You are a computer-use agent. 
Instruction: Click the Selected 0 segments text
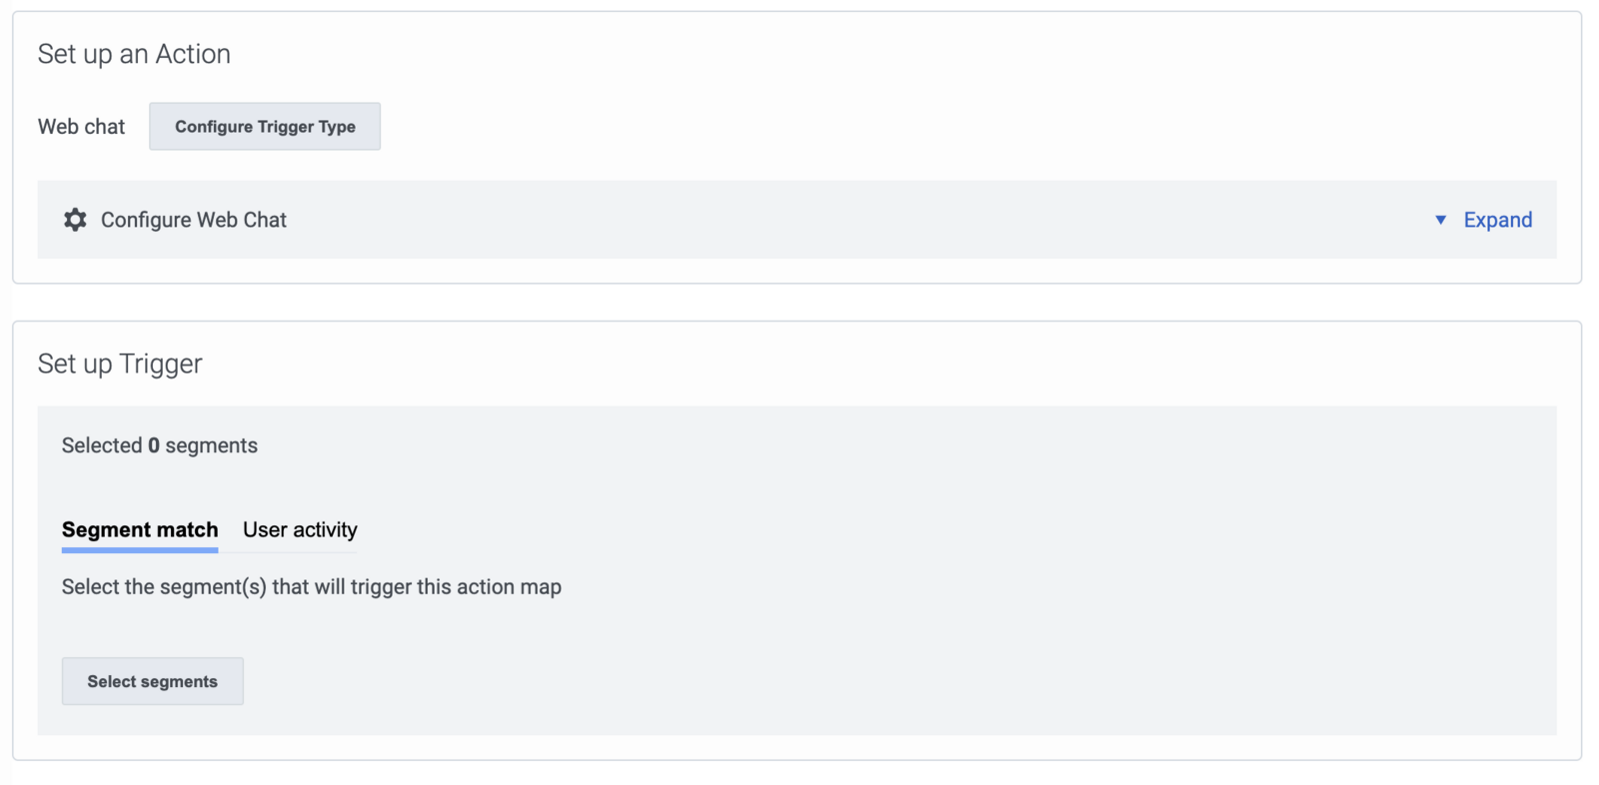click(x=160, y=445)
